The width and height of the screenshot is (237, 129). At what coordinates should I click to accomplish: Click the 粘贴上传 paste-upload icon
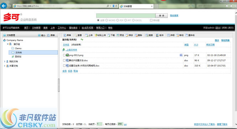point(96,35)
